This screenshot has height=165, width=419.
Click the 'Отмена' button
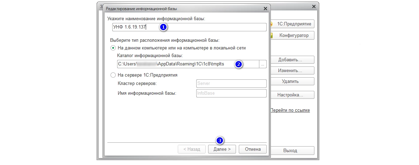(253, 149)
